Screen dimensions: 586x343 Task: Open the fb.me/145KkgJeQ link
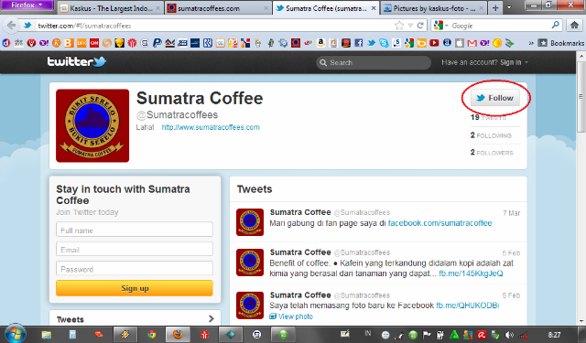click(471, 273)
